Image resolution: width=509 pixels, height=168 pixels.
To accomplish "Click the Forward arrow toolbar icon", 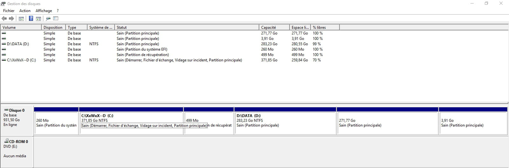I will click(x=11, y=19).
